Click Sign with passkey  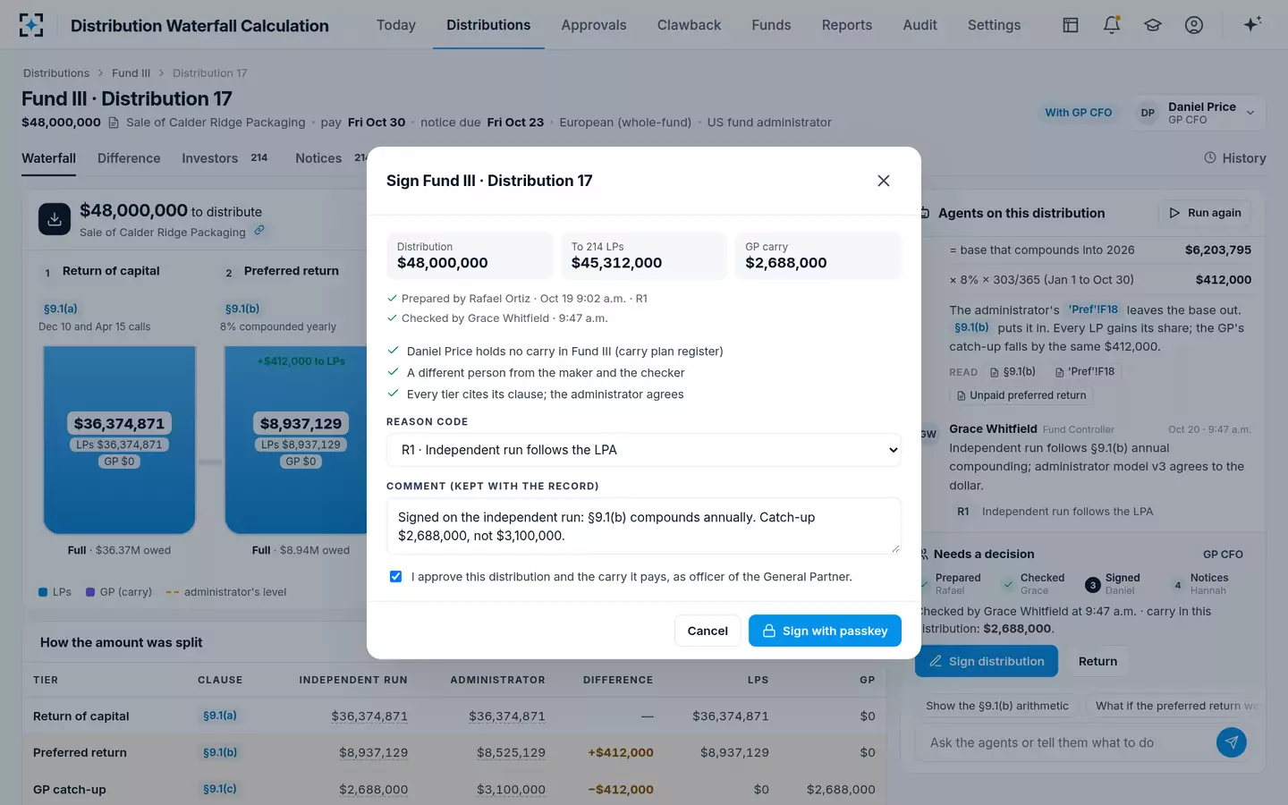pyautogui.click(x=825, y=631)
